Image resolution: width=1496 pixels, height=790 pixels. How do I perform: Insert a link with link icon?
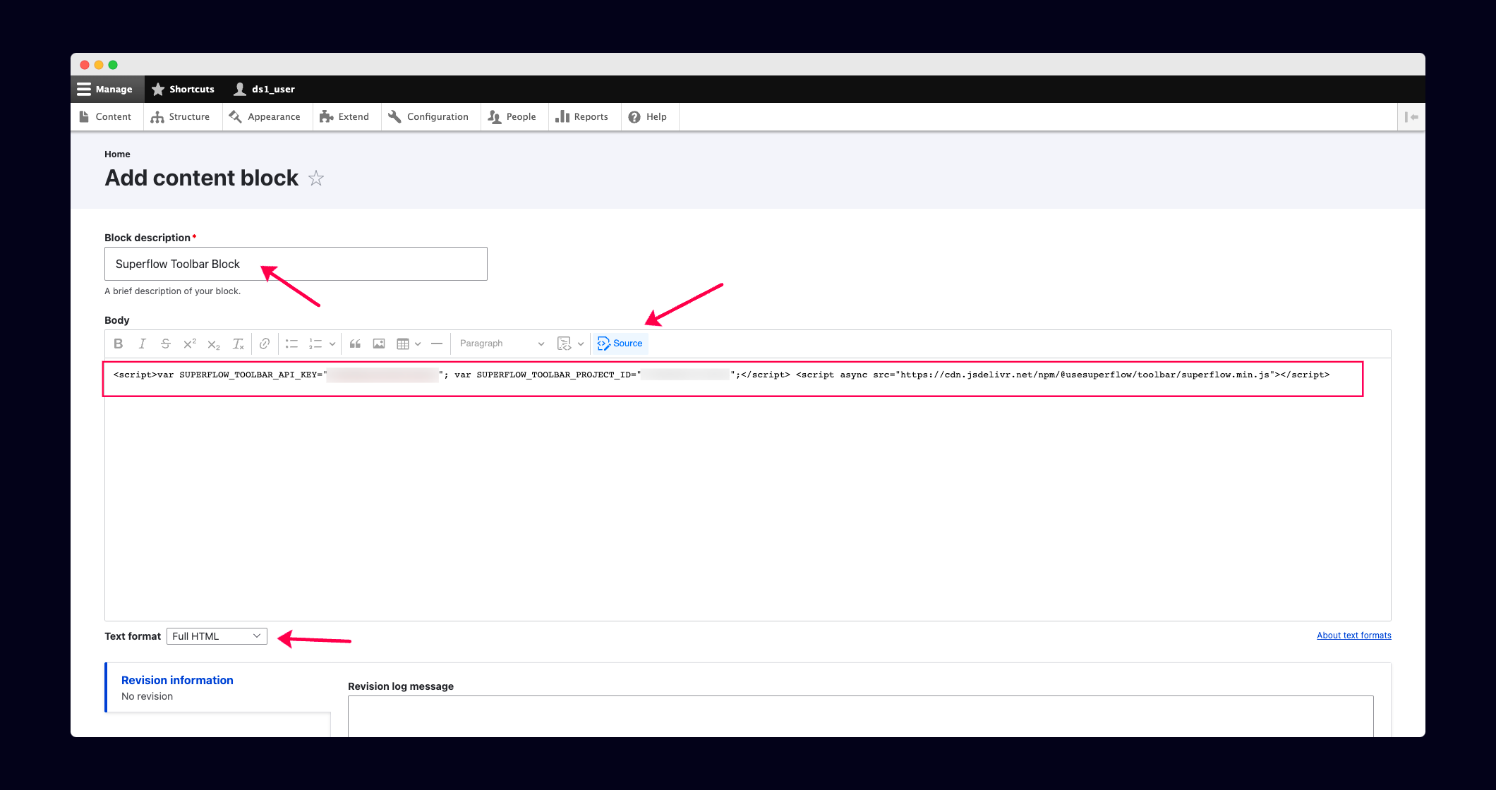[265, 344]
